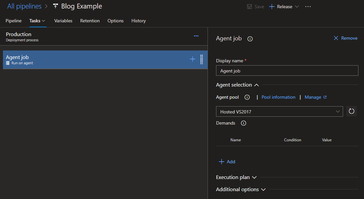
Task: Click the Demands label text
Action: [x=226, y=123]
